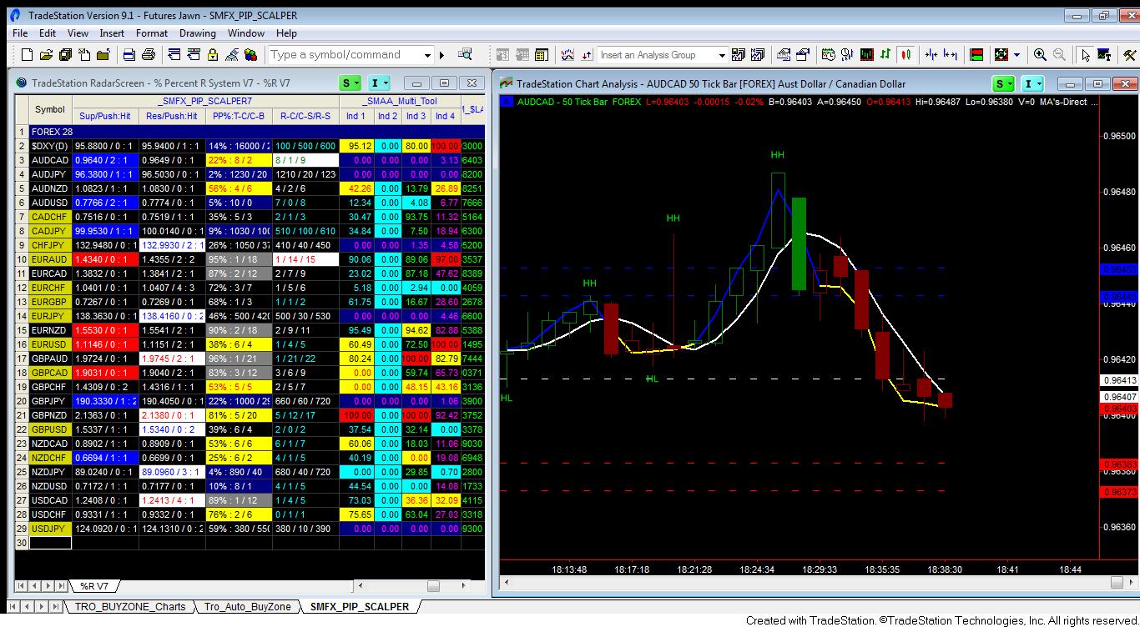This screenshot has width=1140, height=627.
Task: Open the Drawing menu
Action: coord(197,33)
